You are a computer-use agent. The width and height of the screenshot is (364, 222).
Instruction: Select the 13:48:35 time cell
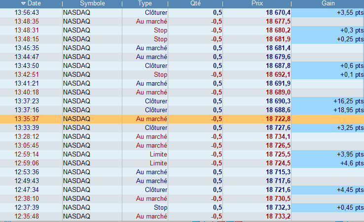click(27, 21)
